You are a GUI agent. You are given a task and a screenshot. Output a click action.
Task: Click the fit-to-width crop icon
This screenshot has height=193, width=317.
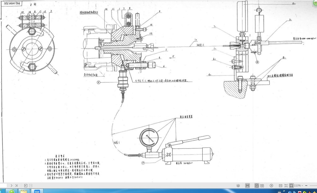tap(291, 186)
